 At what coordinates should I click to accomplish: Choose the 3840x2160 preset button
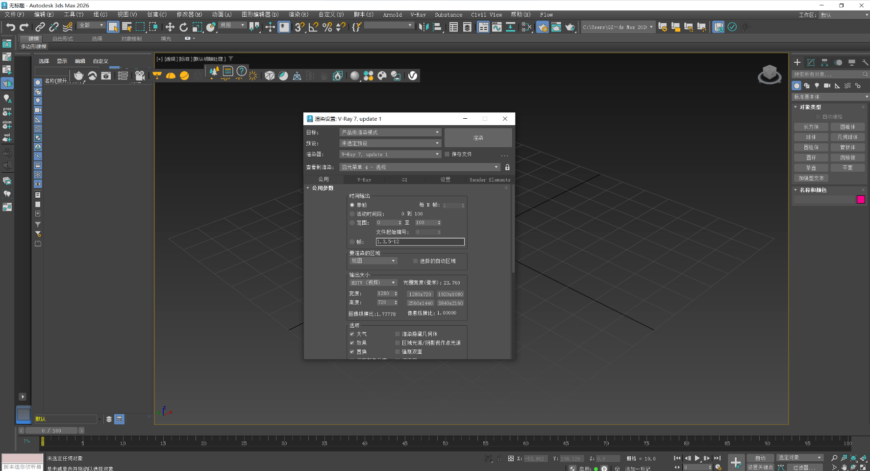pos(450,303)
